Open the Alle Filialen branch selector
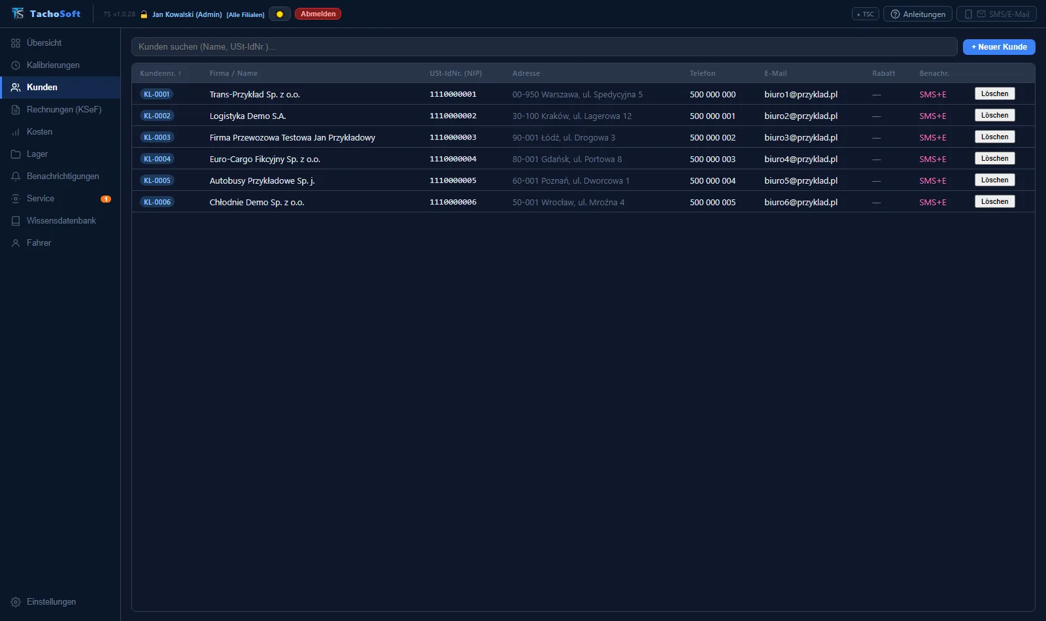This screenshot has height=621, width=1046. click(x=246, y=14)
